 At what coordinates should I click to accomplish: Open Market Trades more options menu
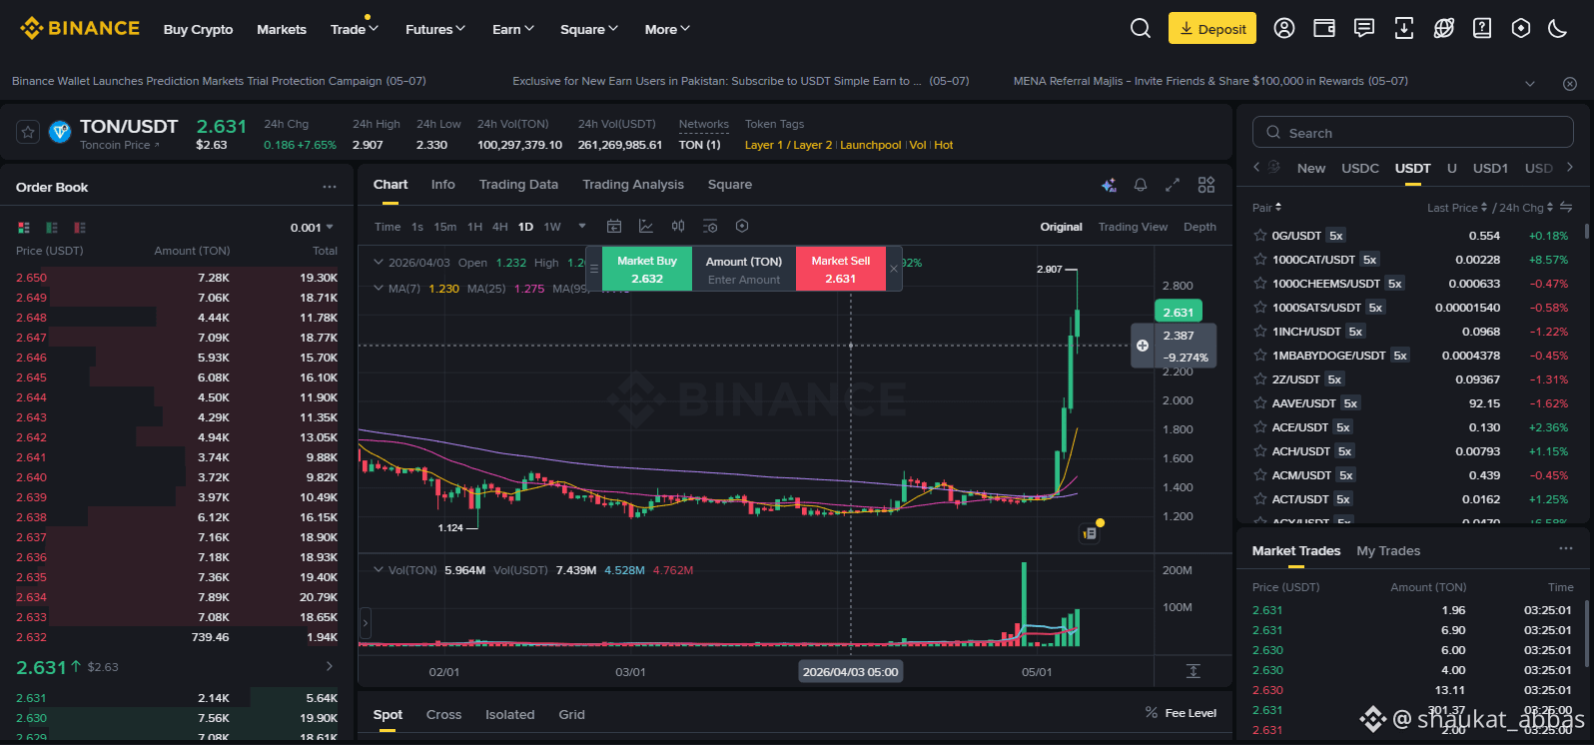pyautogui.click(x=1566, y=549)
